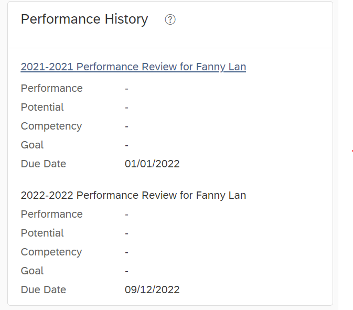Select the Due Date label under the 2022-2022 review
Image resolution: width=353 pixels, height=310 pixels.
[x=44, y=290]
